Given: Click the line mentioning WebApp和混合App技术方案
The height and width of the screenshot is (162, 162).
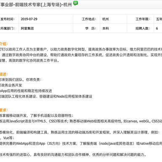Looking at the screenshot, I should (x=81, y=143).
